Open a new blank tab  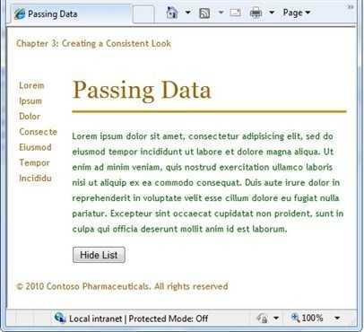click(x=143, y=14)
